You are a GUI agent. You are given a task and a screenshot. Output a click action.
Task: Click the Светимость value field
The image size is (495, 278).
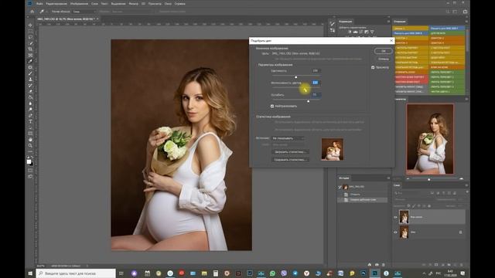[x=316, y=71]
